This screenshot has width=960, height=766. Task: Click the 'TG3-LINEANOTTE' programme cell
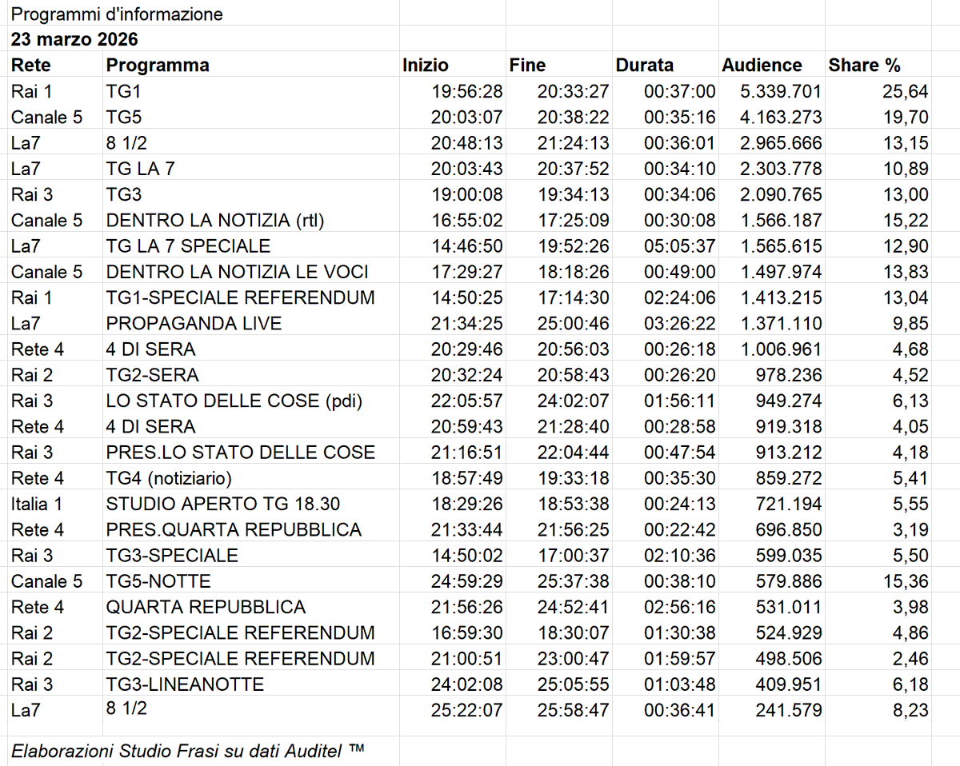coord(185,684)
